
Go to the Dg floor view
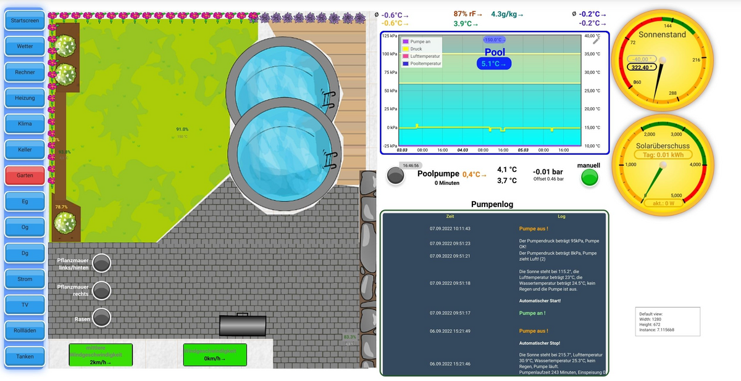(25, 253)
